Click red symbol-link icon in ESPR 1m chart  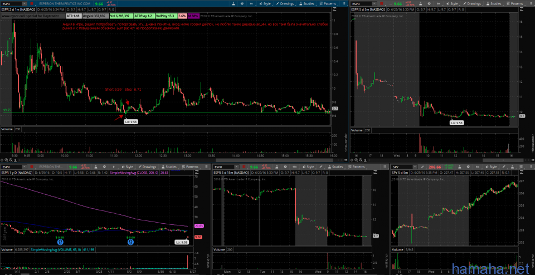[32, 3]
